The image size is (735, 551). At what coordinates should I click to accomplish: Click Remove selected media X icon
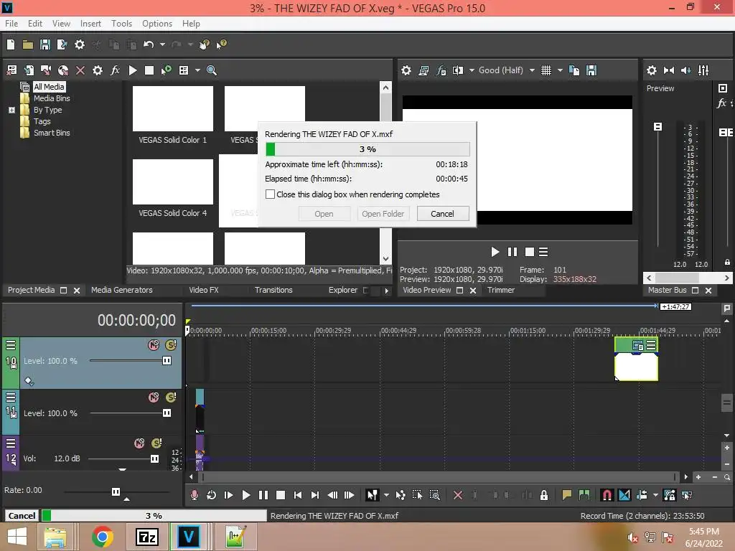point(80,70)
